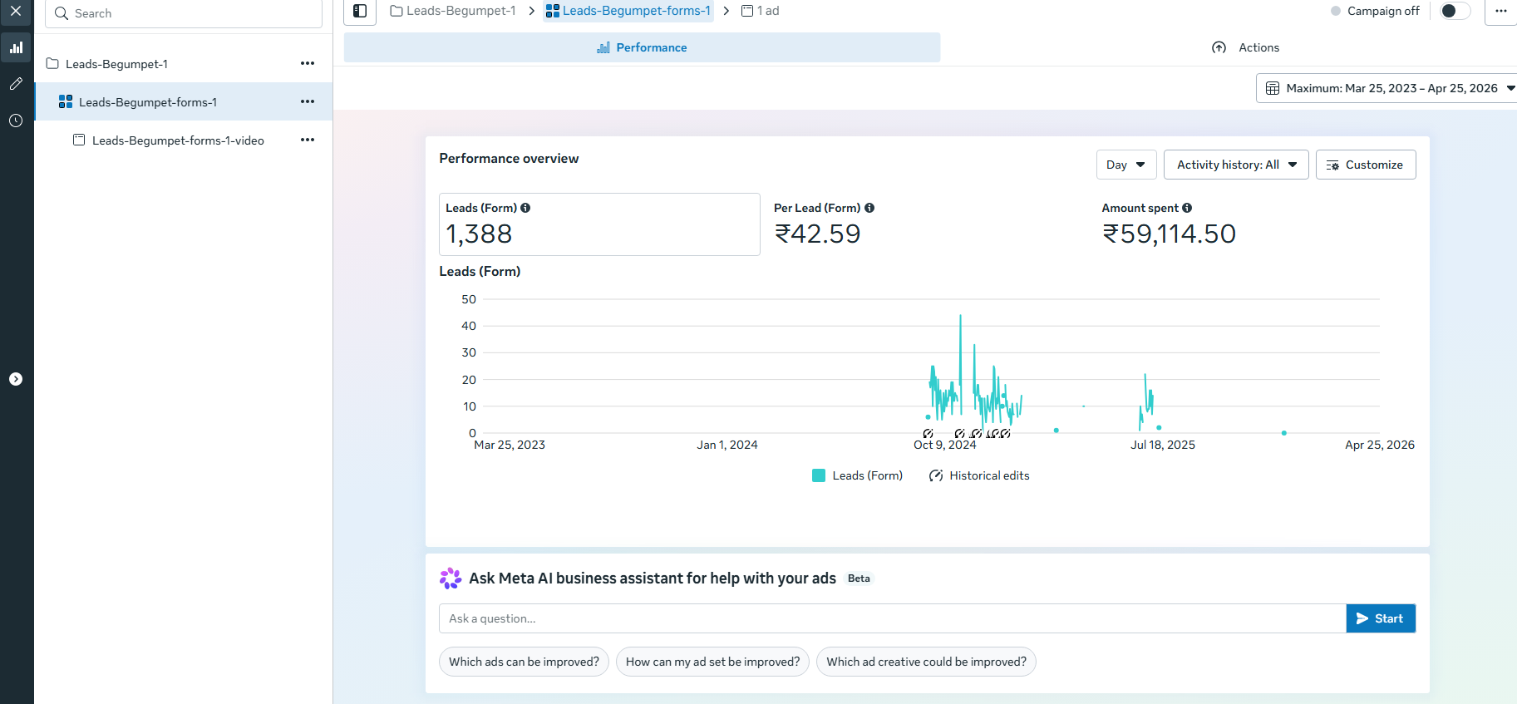Open more options for Leads-Begumpet-forms-1-video
This screenshot has width=1517, height=704.
308,140
